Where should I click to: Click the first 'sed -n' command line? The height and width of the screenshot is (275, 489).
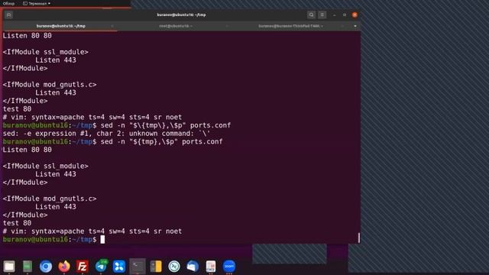point(166,125)
